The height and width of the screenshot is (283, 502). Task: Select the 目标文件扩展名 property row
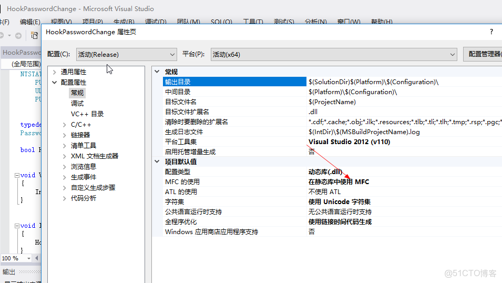click(x=332, y=112)
